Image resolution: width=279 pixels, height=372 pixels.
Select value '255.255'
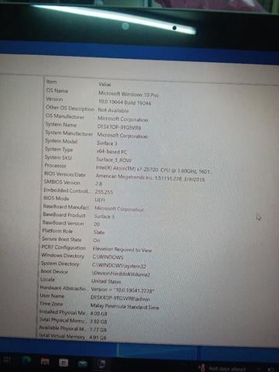pos(104,192)
